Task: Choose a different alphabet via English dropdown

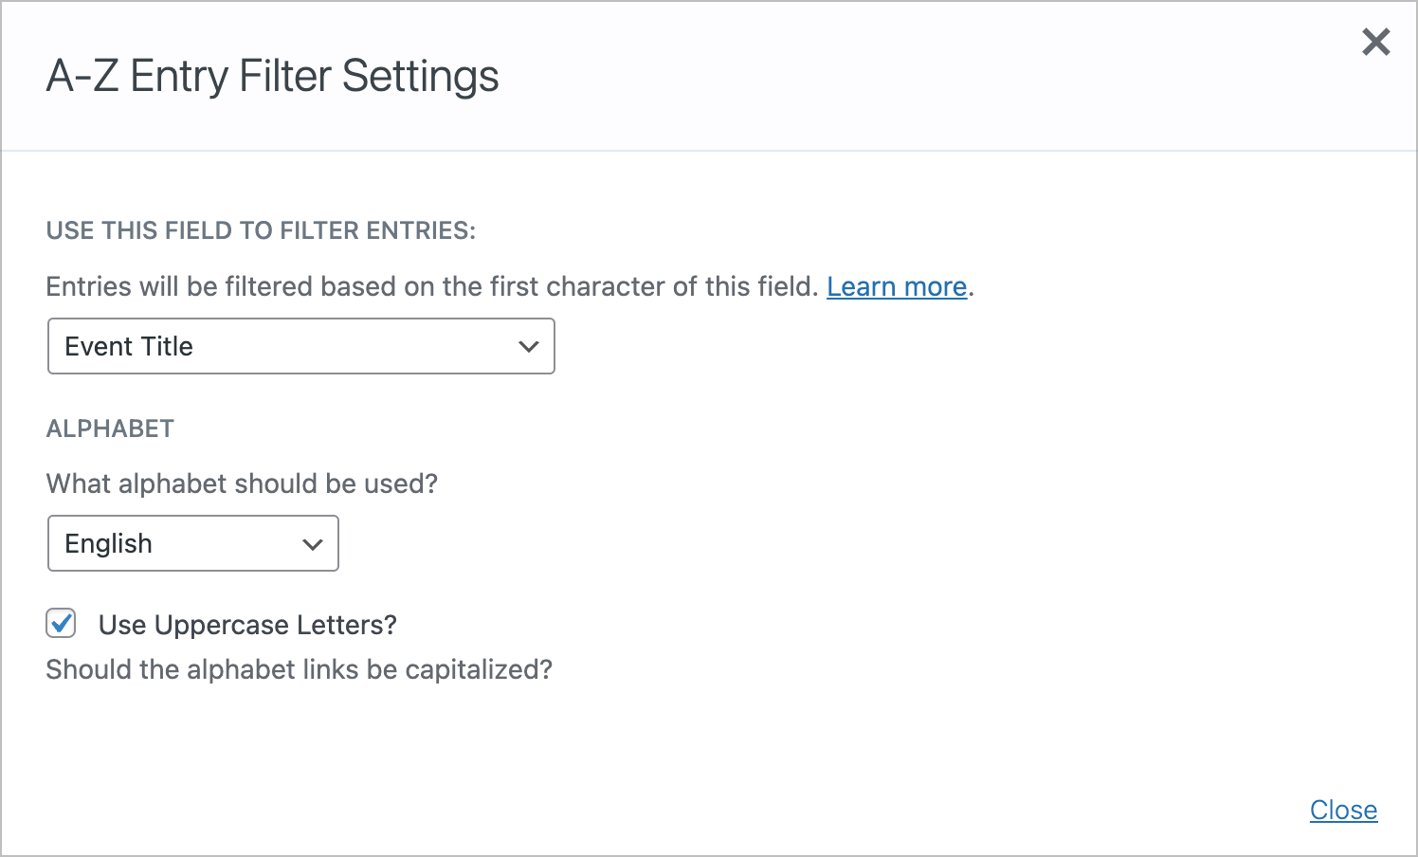Action: pos(192,543)
